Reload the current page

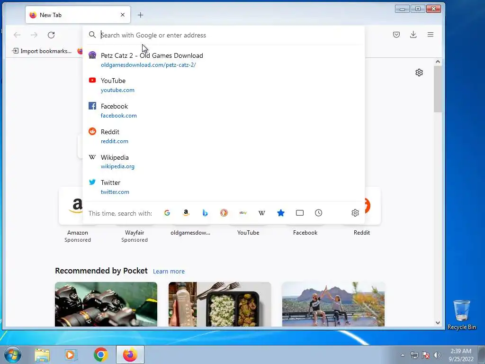pos(51,35)
